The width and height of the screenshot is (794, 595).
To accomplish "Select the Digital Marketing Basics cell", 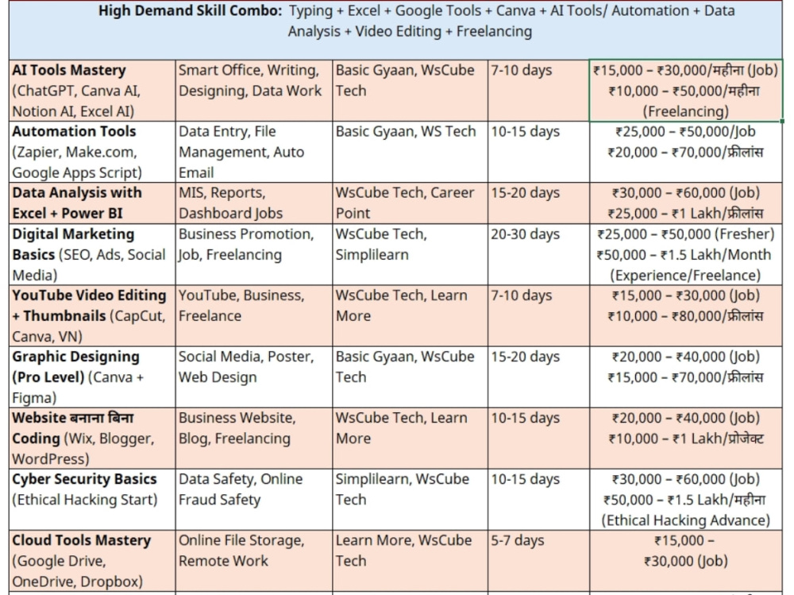I will (92, 254).
